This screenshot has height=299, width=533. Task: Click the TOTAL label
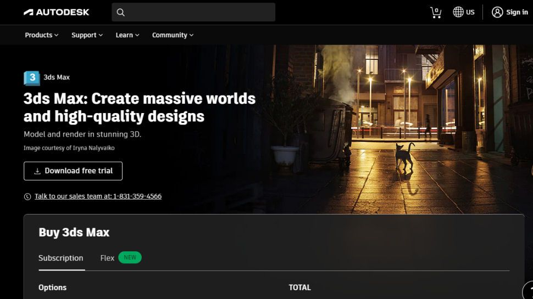(x=300, y=287)
